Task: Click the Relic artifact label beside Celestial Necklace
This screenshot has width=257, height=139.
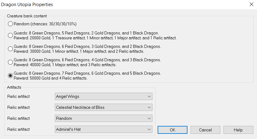Action: click(x=19, y=107)
